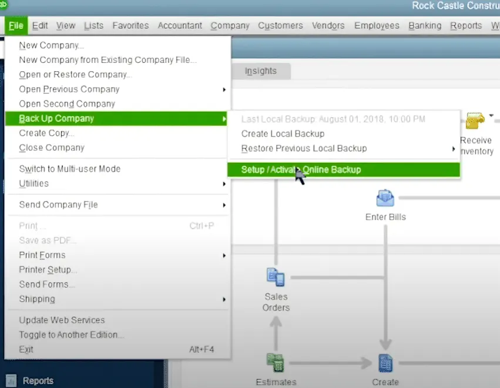
Task: Open the Banking menu
Action: click(425, 25)
